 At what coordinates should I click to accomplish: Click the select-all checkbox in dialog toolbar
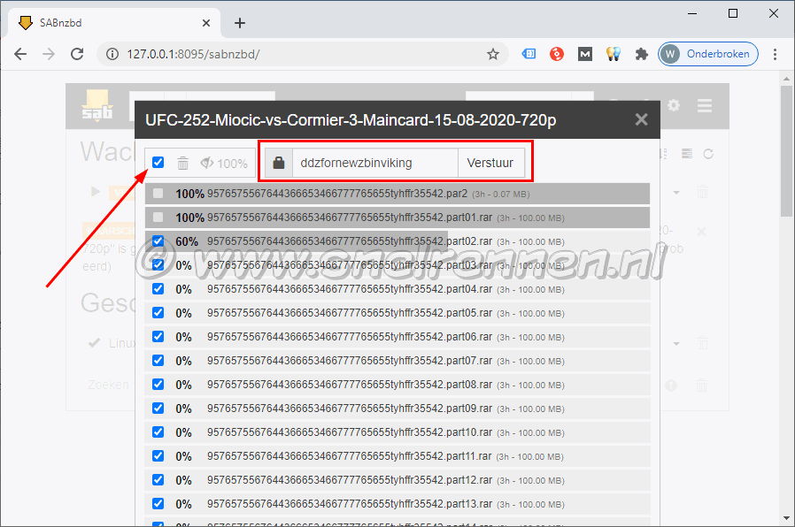[158, 163]
